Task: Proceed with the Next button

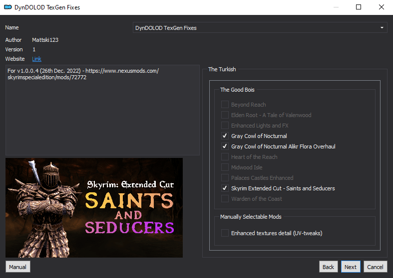Action: click(x=351, y=267)
